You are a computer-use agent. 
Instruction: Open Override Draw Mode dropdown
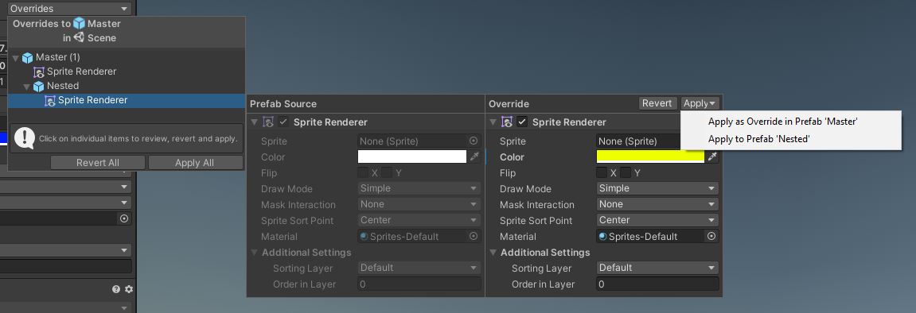[x=657, y=188]
